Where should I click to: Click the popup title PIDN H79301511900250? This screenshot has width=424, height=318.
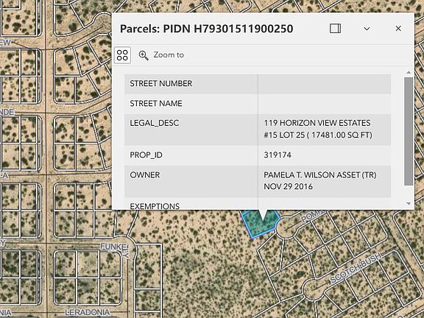[x=207, y=29]
